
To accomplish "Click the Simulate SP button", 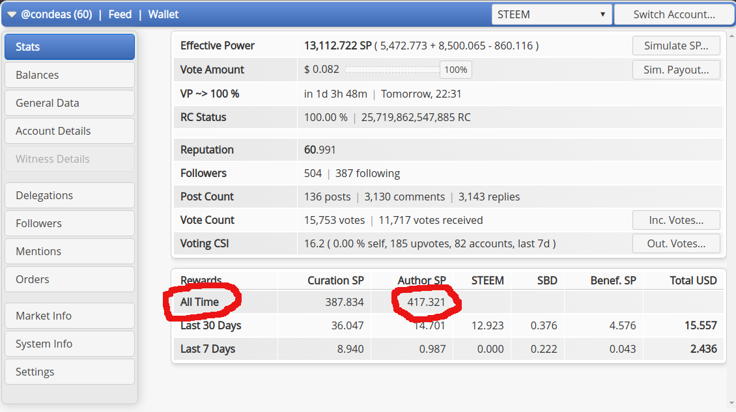I will [676, 46].
